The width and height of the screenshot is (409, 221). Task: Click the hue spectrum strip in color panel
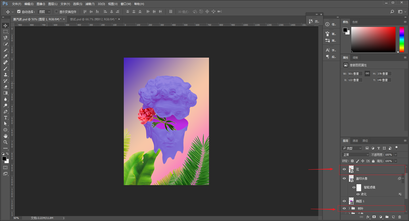(402, 39)
